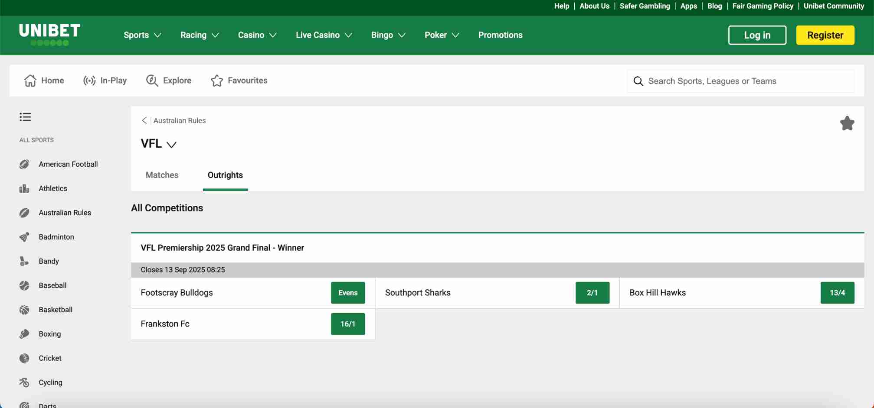Open the In-Play section

105,81
